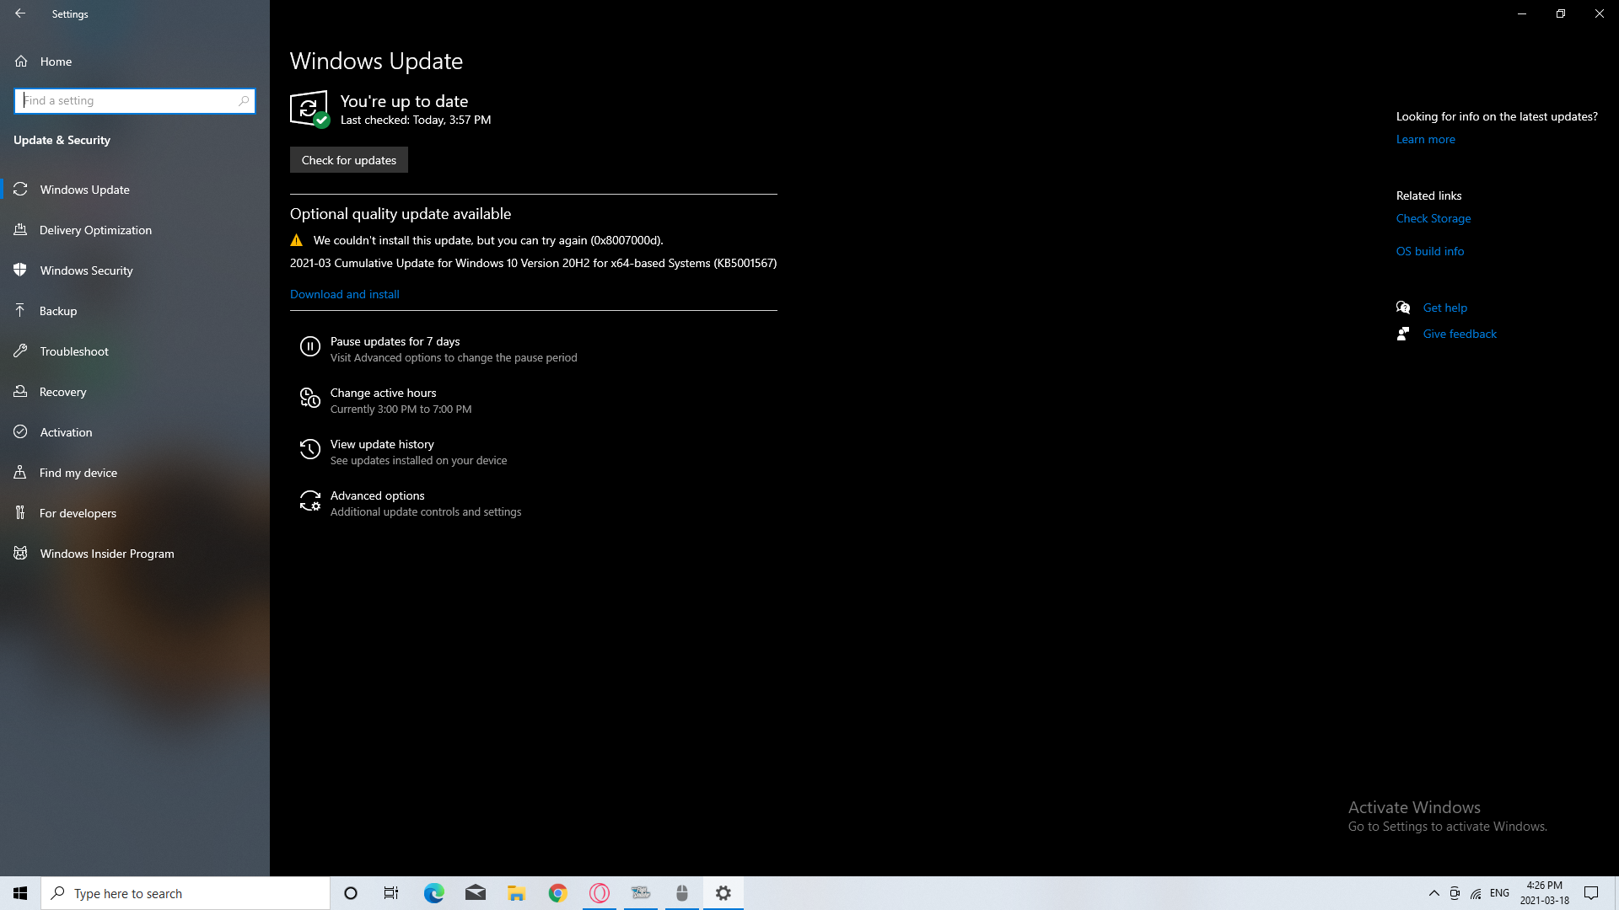
Task: Click Get help link
Action: click(x=1445, y=308)
